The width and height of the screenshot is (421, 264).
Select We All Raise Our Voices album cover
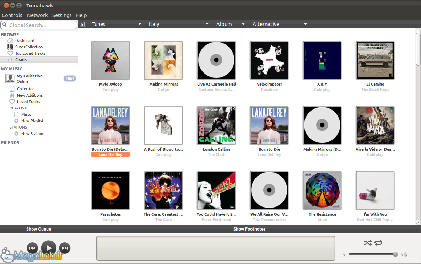pos(269,190)
